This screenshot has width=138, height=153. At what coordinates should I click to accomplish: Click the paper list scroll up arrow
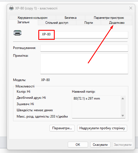pyautogui.click(x=123, y=98)
